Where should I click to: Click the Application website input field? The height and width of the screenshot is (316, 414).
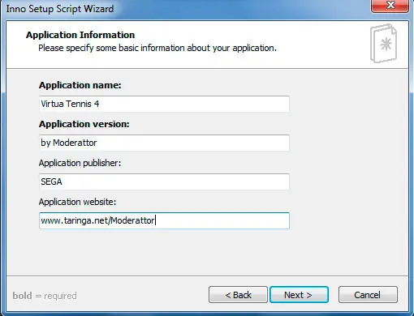164,220
